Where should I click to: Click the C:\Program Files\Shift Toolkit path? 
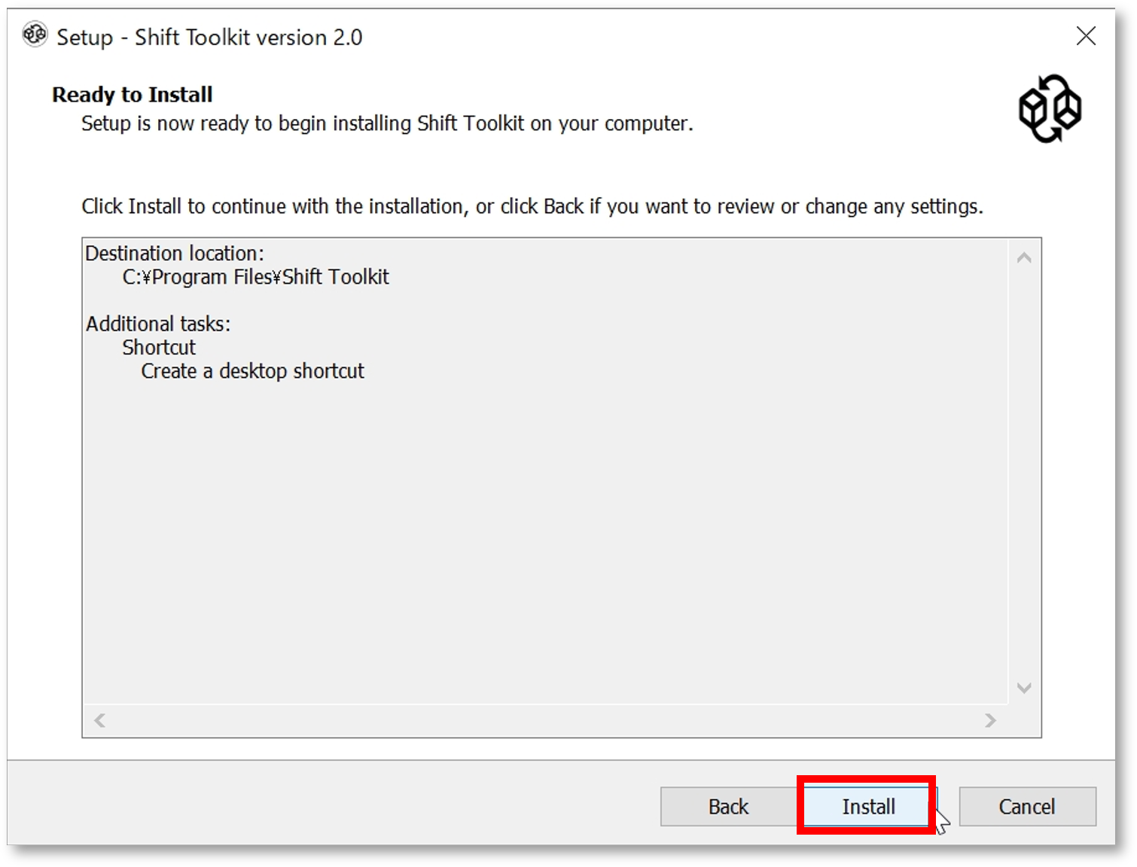click(256, 277)
